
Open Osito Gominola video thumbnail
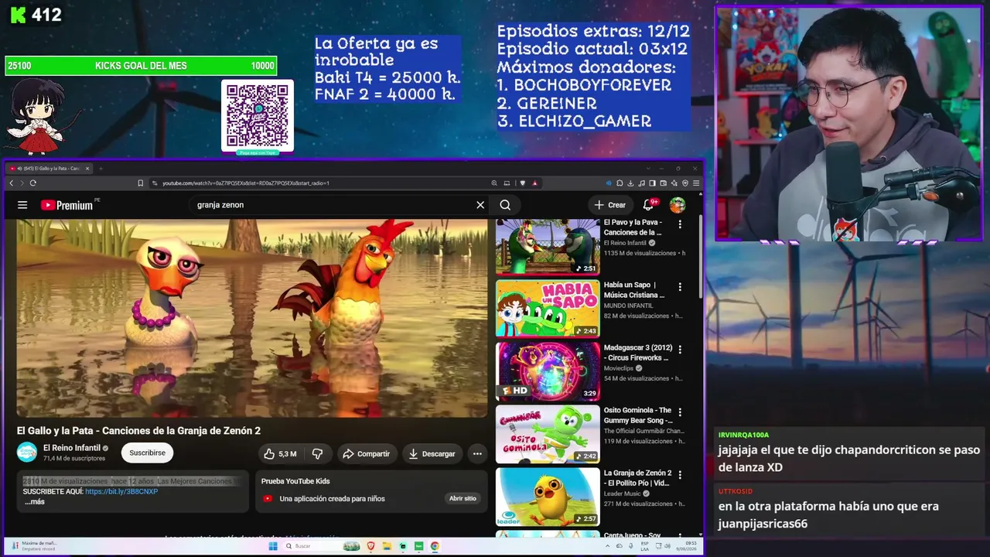click(548, 434)
